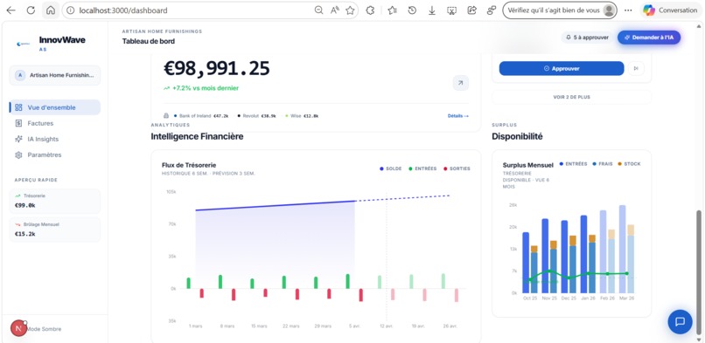Click the Jan 26 label in Surplus chart

pyautogui.click(x=587, y=298)
